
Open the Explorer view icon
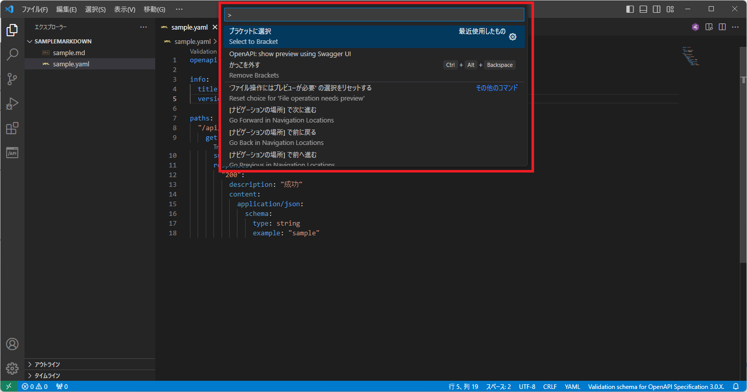pos(12,30)
